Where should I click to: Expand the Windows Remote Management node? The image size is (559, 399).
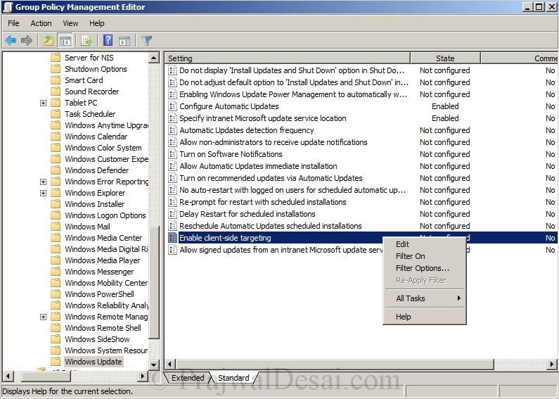pyautogui.click(x=43, y=317)
